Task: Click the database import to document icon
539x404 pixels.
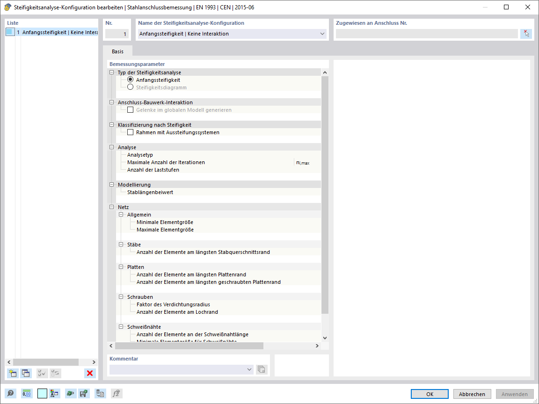Action: coord(100,394)
